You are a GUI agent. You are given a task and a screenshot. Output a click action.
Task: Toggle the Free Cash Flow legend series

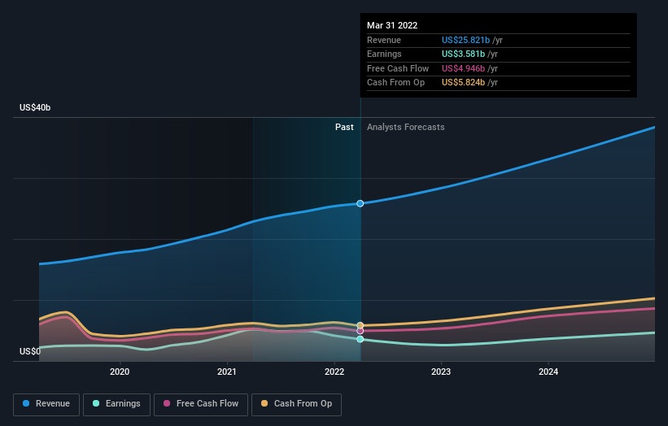click(x=201, y=404)
